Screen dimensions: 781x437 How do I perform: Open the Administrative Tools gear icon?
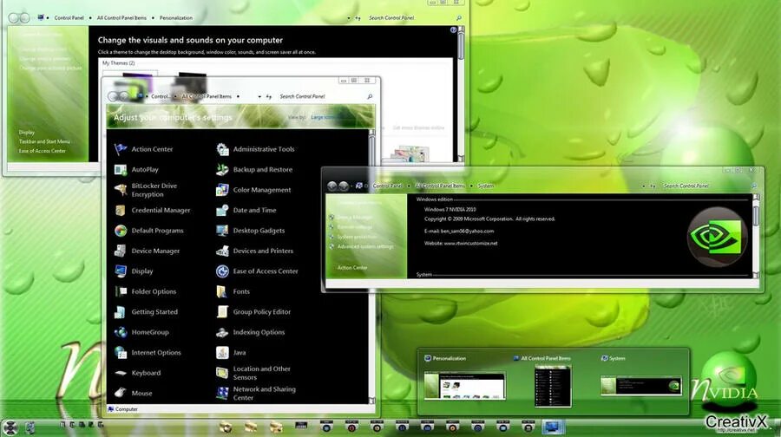(x=222, y=149)
